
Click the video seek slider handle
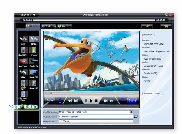pos(51,93)
